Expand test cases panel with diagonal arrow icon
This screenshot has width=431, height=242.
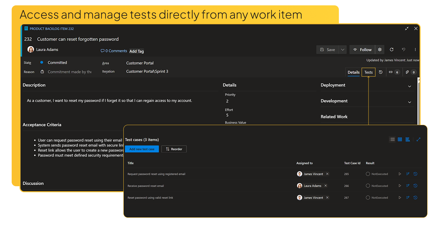click(419, 139)
